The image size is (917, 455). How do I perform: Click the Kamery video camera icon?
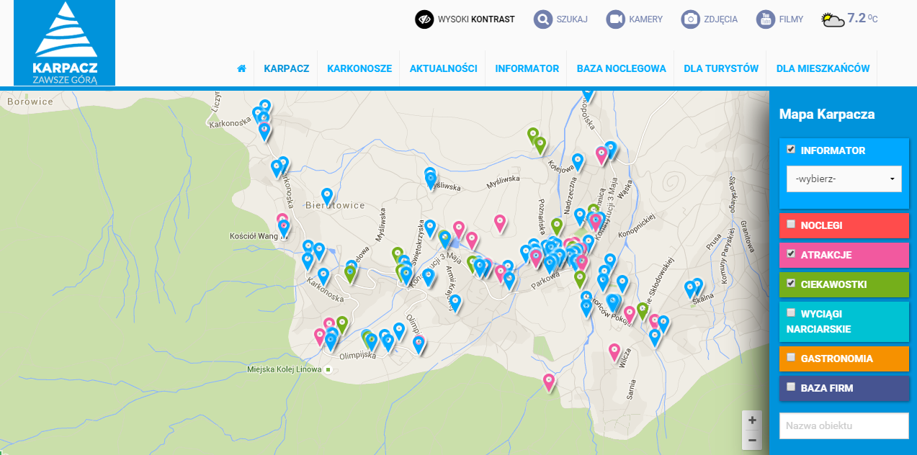tap(615, 19)
